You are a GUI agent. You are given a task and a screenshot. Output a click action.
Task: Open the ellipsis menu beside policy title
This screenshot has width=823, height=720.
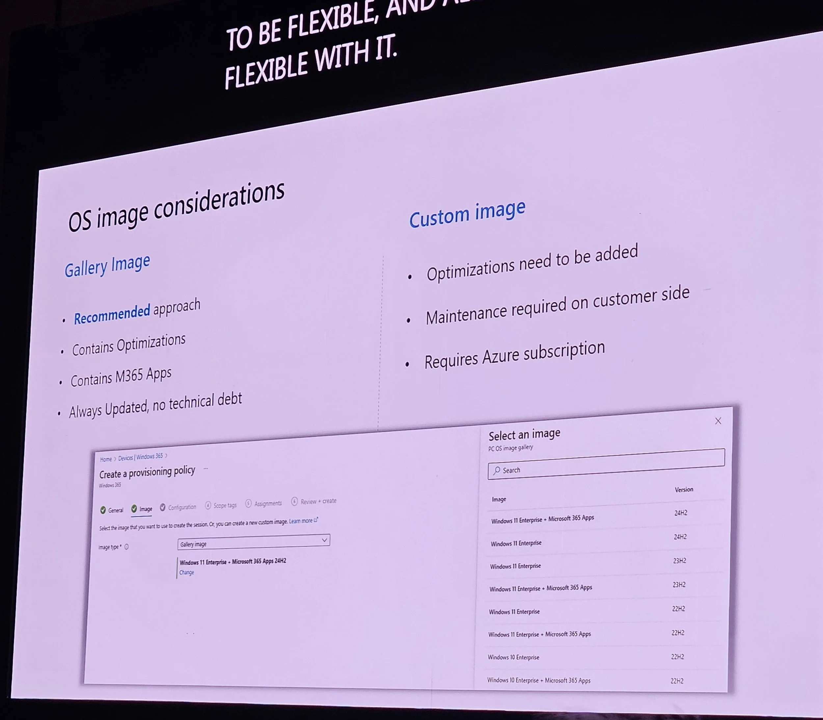pyautogui.click(x=205, y=468)
